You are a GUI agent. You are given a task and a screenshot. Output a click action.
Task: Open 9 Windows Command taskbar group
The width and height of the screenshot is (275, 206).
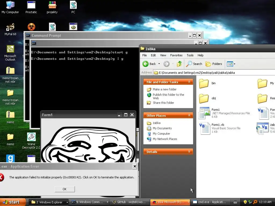click(x=90, y=202)
